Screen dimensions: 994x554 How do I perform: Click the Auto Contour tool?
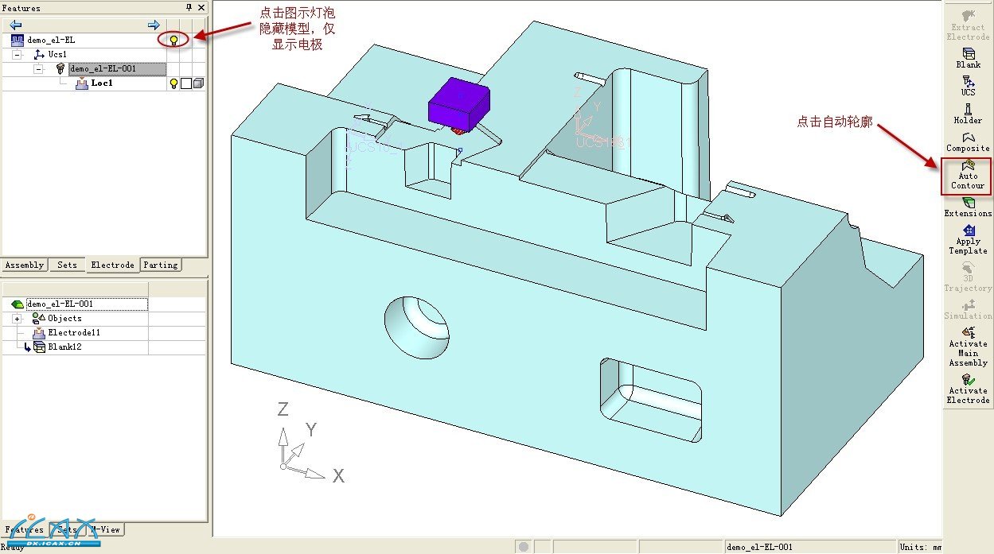coord(967,175)
